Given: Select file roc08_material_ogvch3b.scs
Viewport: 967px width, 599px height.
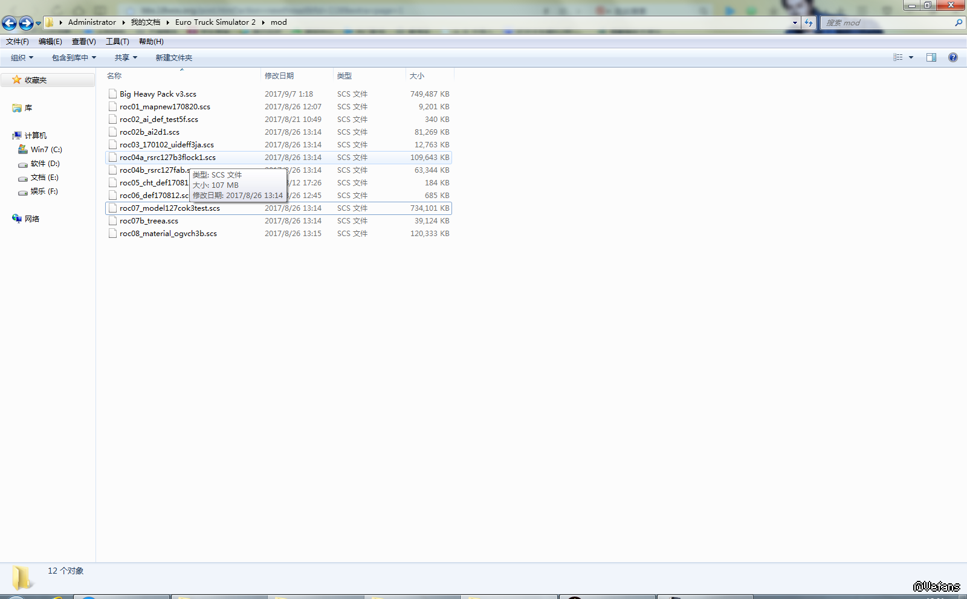Looking at the screenshot, I should coord(279,234).
